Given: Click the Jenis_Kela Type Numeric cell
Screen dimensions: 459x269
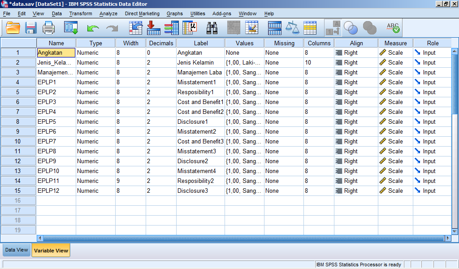Looking at the screenshot, I should click(96, 63).
